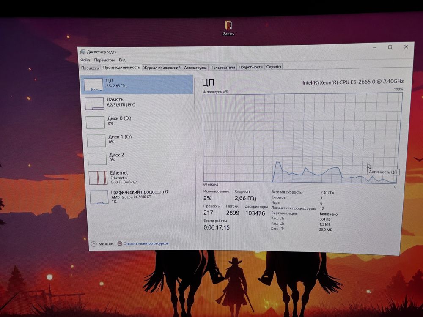Image resolution: width=423 pixels, height=317 pixels.
Task: Click the Базовая скорость value 2,40 ГГц
Action: coord(327,193)
